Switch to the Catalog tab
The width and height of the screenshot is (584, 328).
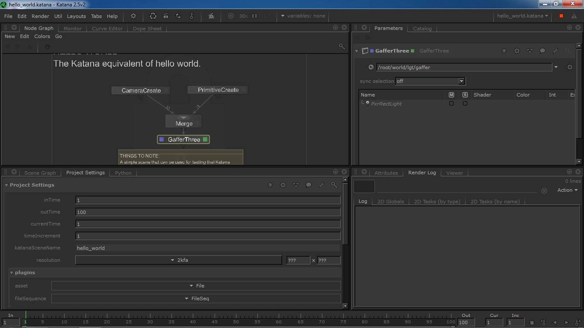point(422,29)
